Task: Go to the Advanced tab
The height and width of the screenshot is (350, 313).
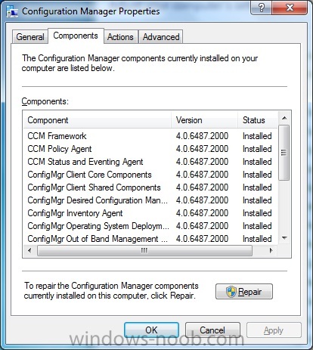Action: (161, 37)
